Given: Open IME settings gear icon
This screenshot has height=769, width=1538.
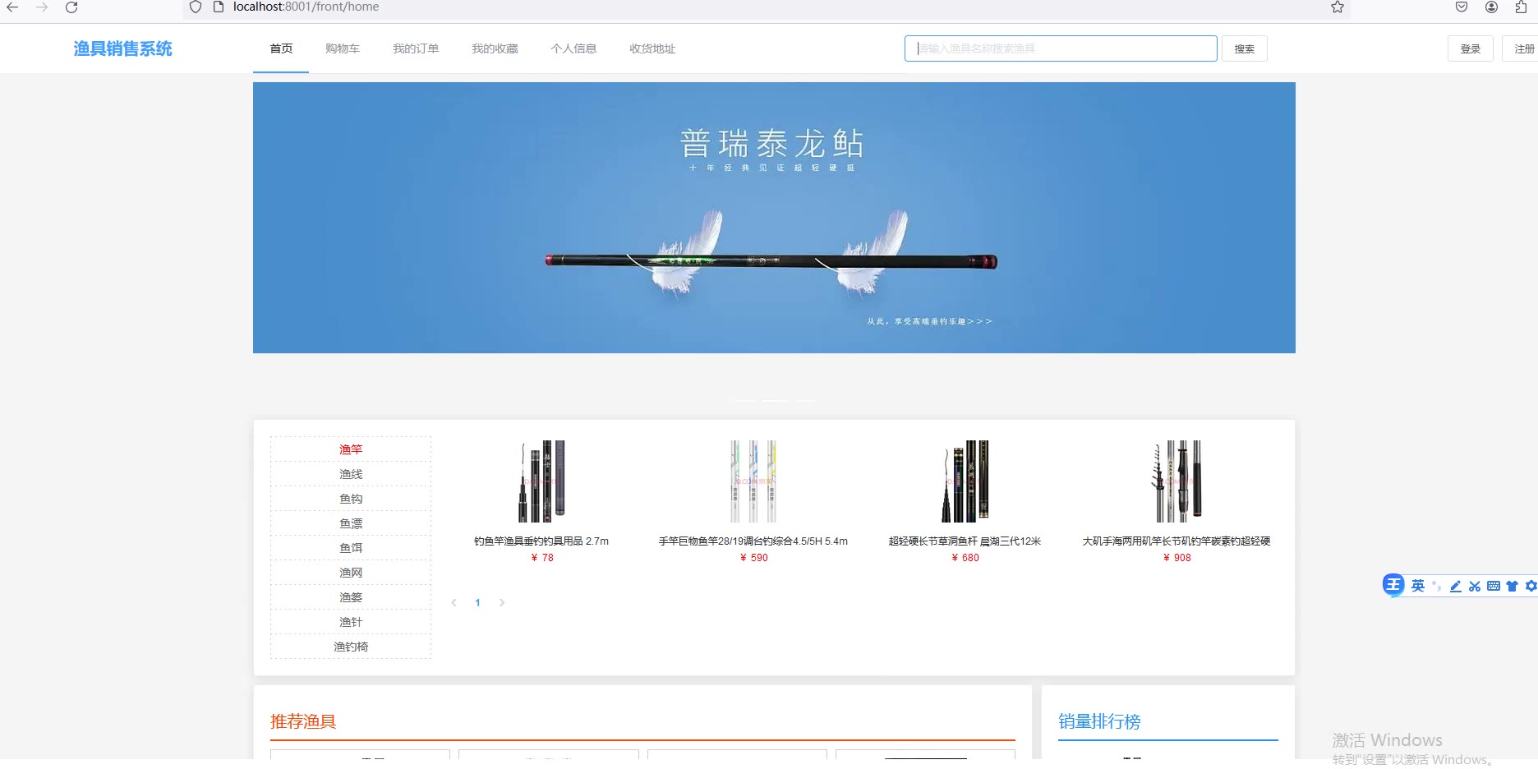Looking at the screenshot, I should pos(1531,586).
